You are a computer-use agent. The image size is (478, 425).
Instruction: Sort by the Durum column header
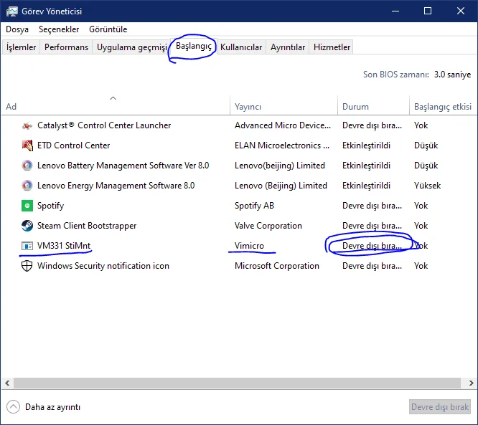(355, 107)
